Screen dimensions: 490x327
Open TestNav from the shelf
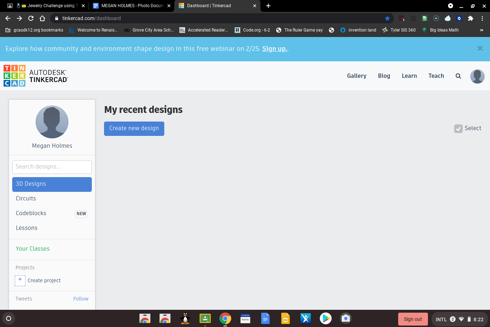coord(245,318)
